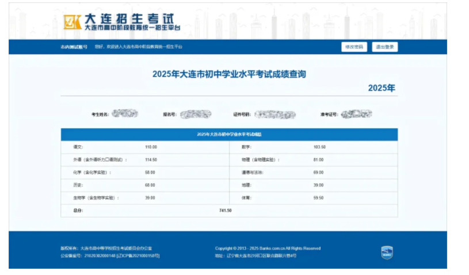Click the 公安备案号 number in footer
Viewport: 469px width, 275px height.
pos(100,255)
